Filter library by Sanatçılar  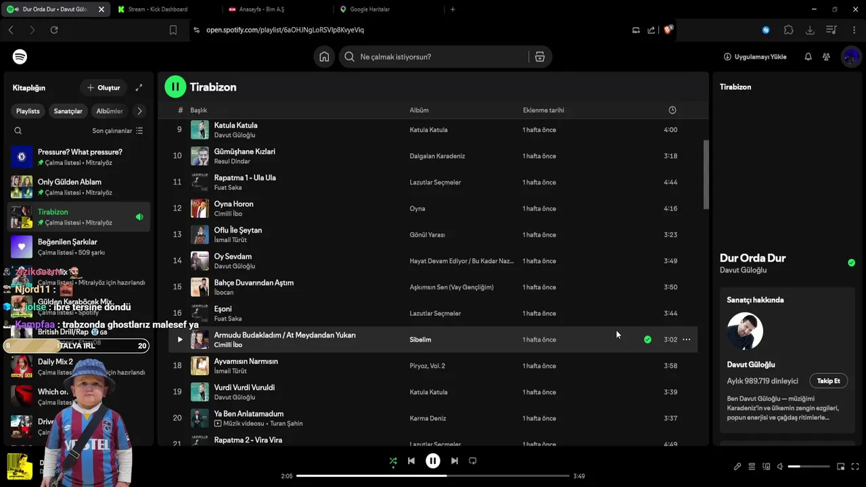click(68, 111)
